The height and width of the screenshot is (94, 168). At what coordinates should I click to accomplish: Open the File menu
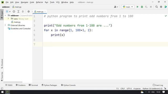pyautogui.click(x=7, y=2)
